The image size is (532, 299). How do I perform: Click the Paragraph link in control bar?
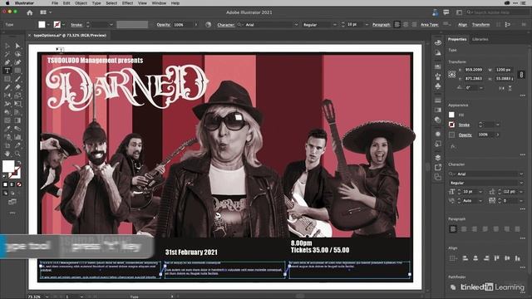(x=381, y=25)
